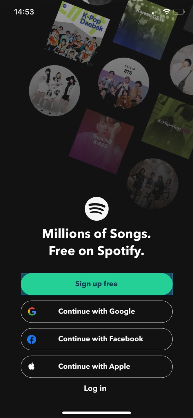Tap the 14:53 clock in status bar

(x=24, y=12)
